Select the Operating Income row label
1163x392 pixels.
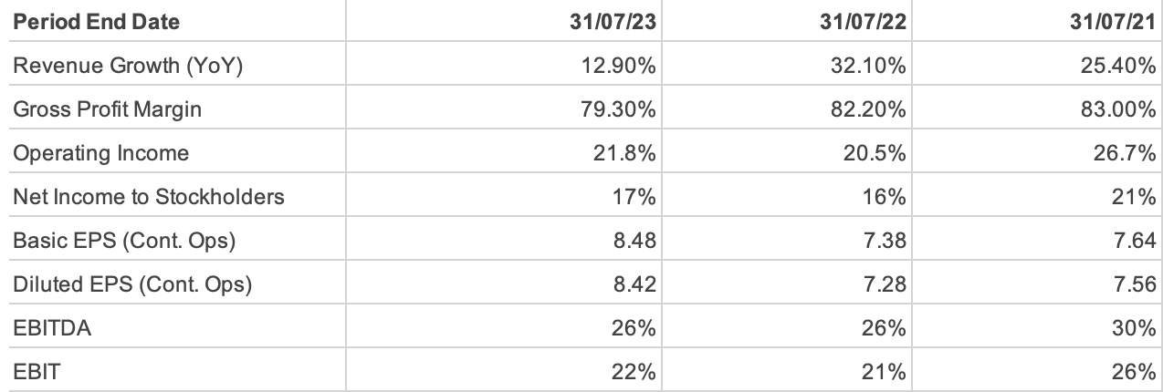(x=100, y=153)
